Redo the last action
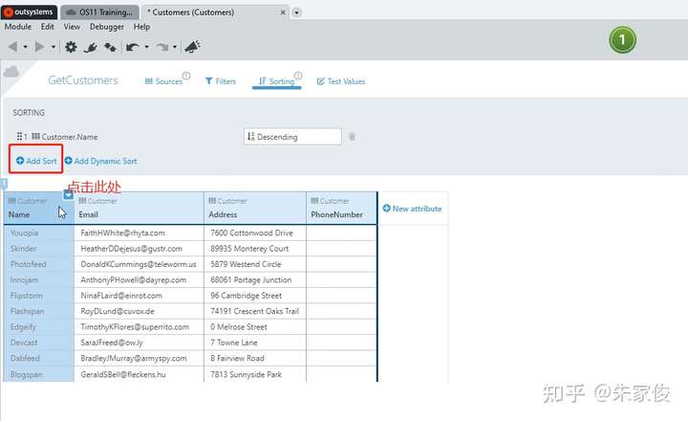Screen dimensions: 688x421 point(161,47)
